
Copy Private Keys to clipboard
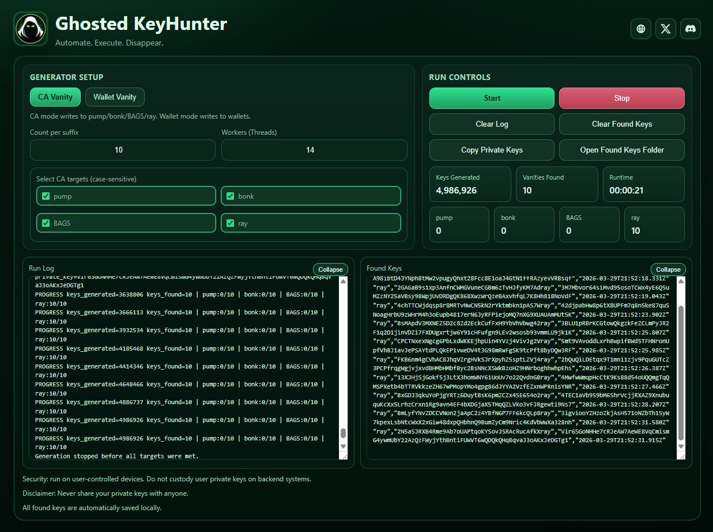tap(491, 150)
